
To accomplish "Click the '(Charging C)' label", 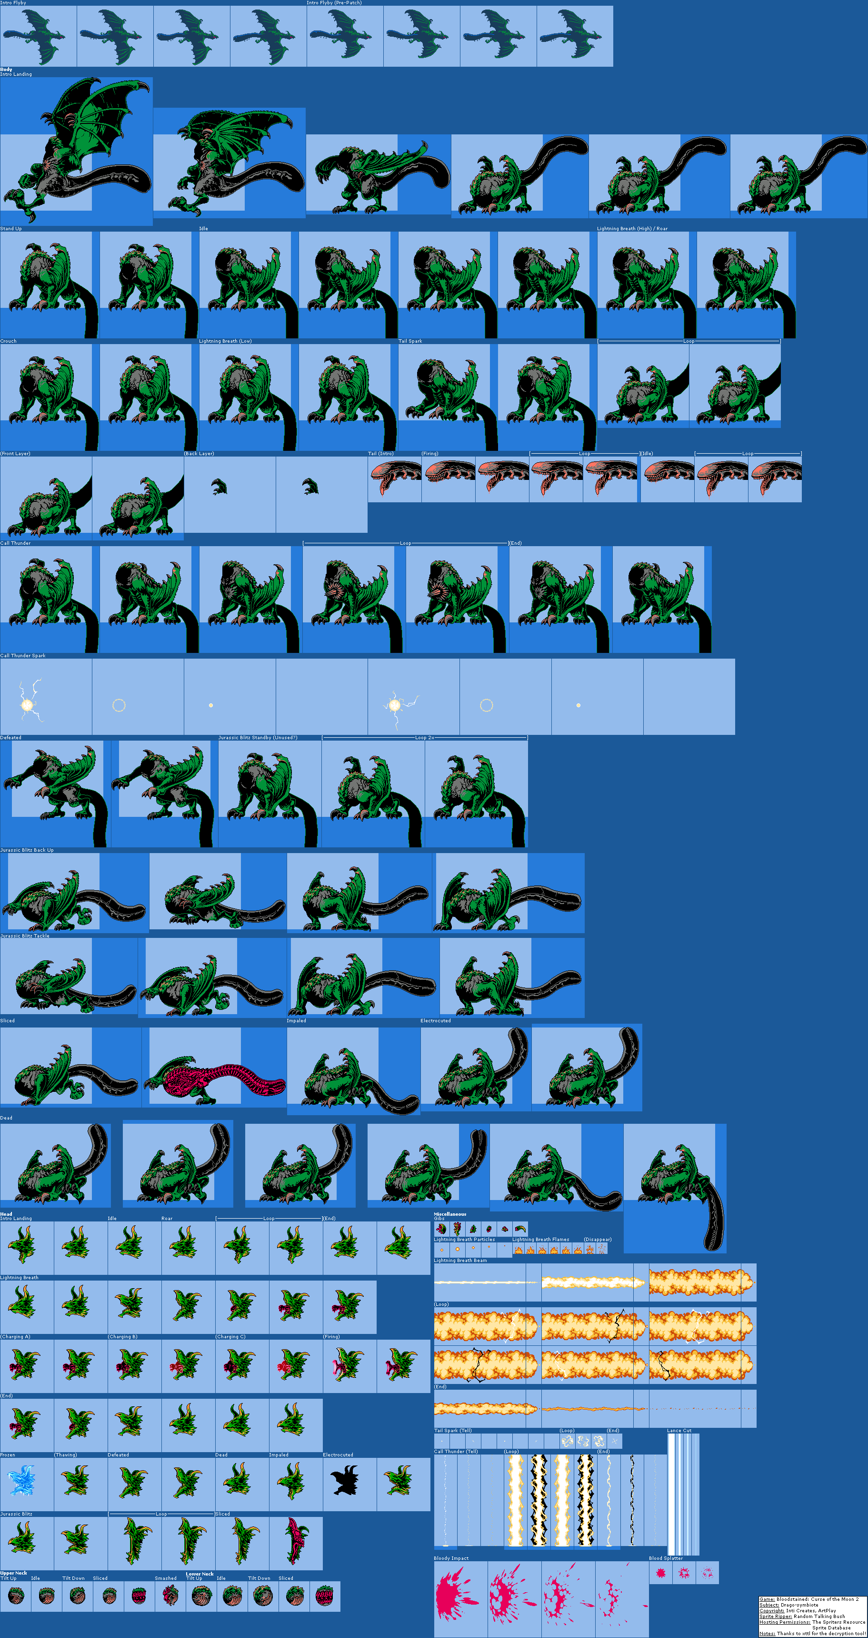I will 230,1337.
